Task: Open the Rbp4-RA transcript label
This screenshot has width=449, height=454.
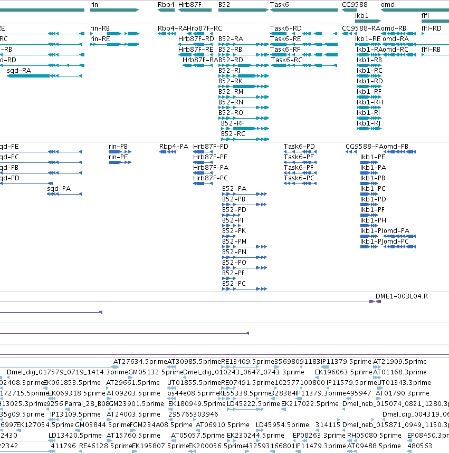Action: tap(172, 28)
